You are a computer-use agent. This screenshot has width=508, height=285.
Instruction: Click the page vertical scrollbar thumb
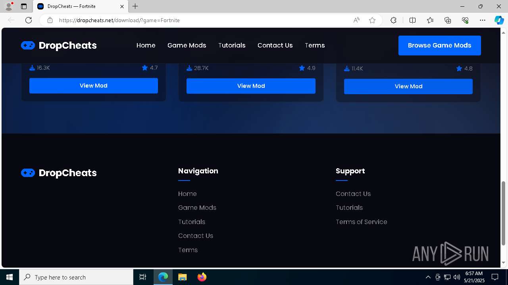(x=504, y=213)
